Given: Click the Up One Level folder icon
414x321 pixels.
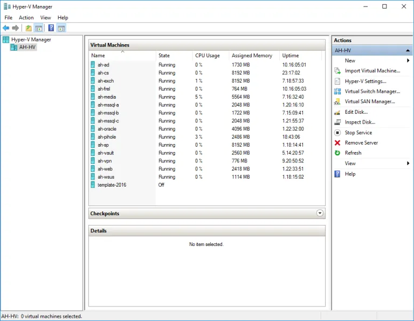Looking at the screenshot, I should [x=29, y=28].
